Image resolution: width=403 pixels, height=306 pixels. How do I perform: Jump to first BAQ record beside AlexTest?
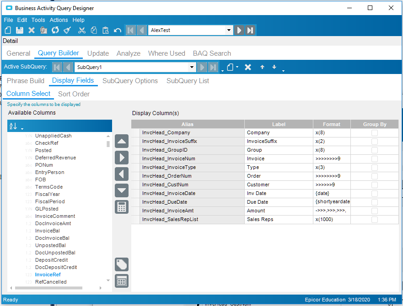tap(130, 30)
